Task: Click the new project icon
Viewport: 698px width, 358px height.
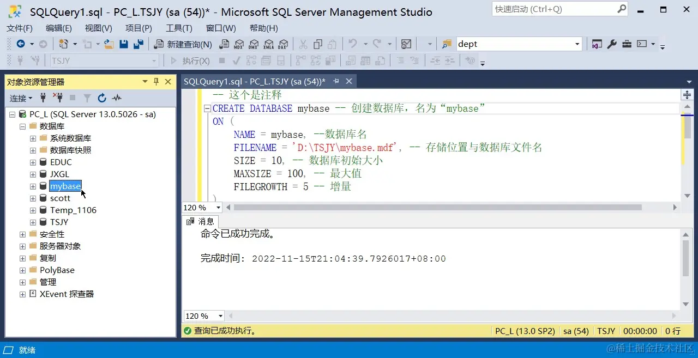Action: coord(64,44)
